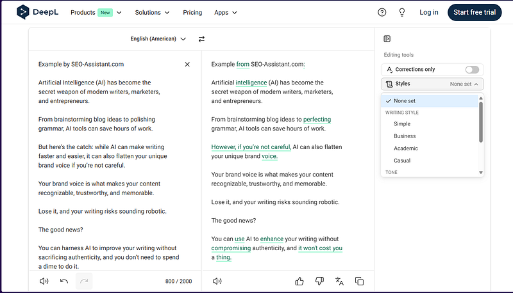Click the underlined phrase 'it won't cost you'
The image size is (513, 293).
[320, 248]
